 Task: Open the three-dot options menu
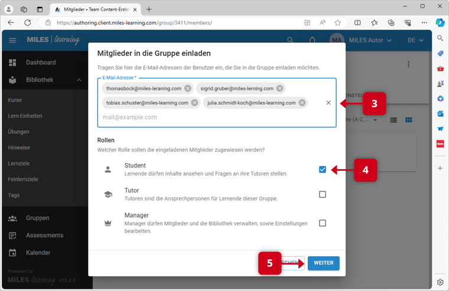[406, 64]
